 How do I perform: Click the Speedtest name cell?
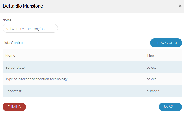click(x=13, y=91)
